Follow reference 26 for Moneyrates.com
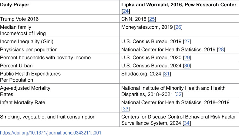 178,27
